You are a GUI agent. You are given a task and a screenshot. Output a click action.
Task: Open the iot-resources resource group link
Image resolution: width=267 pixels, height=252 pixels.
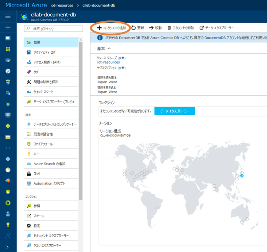pos(108,62)
